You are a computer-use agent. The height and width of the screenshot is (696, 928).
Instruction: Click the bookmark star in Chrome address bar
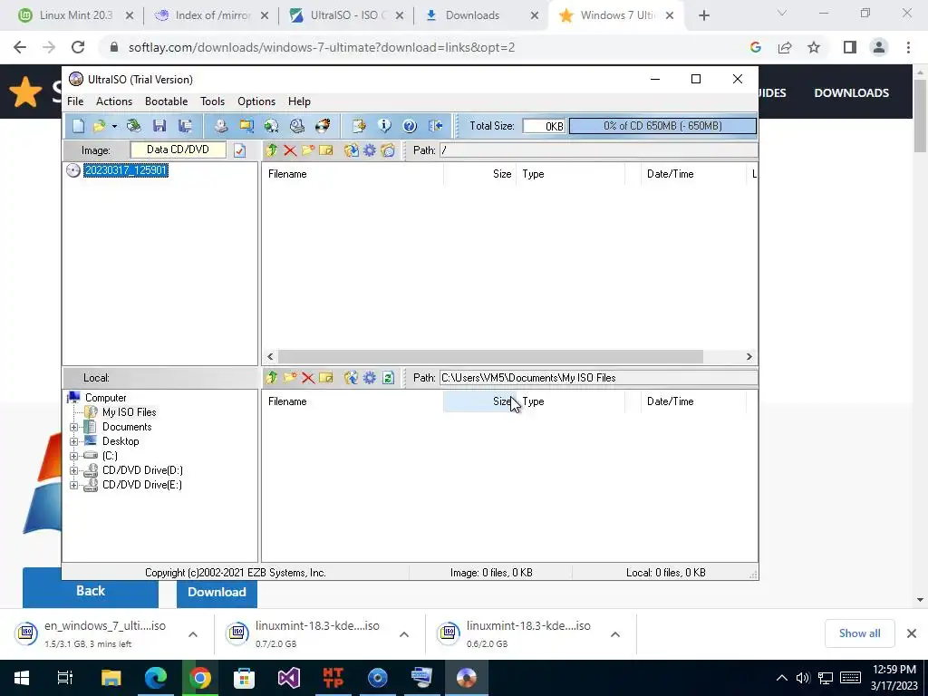pos(814,47)
